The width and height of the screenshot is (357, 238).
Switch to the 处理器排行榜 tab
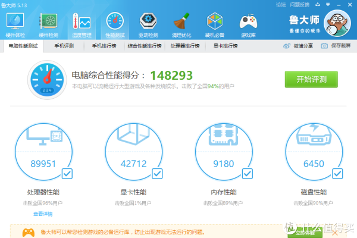tap(185, 46)
